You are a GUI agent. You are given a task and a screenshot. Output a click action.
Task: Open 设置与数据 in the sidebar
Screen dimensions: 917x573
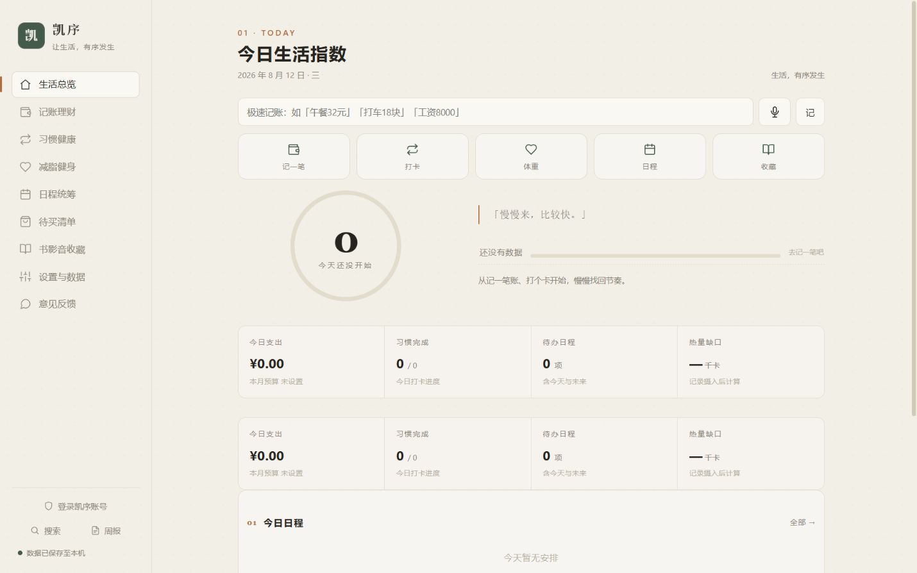(76, 277)
